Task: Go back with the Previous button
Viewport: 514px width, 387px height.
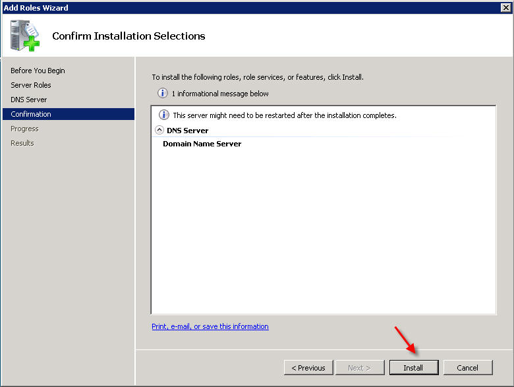Action: click(308, 368)
